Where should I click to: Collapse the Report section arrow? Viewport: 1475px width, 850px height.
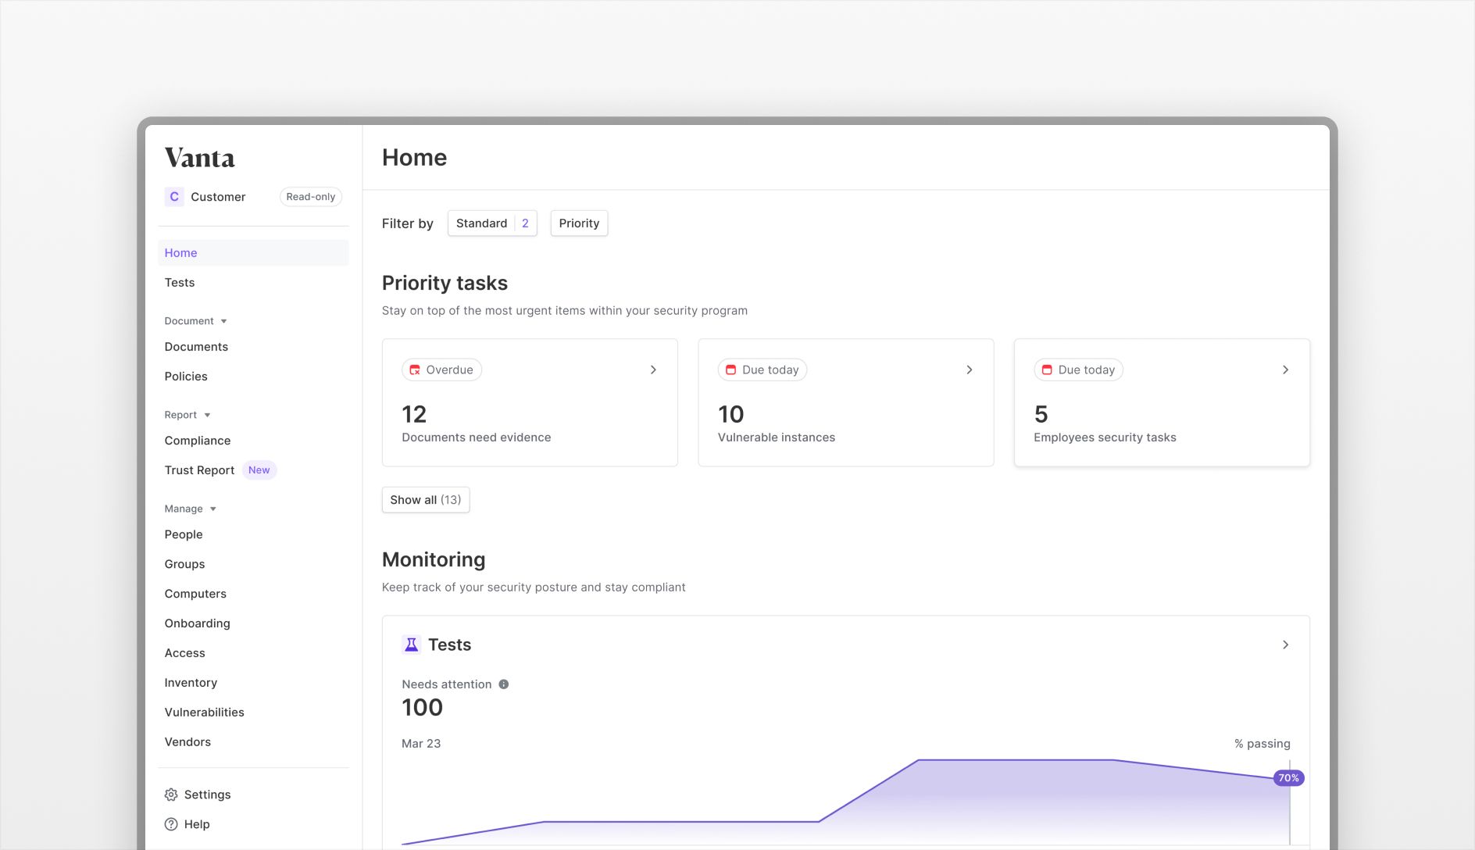(207, 415)
